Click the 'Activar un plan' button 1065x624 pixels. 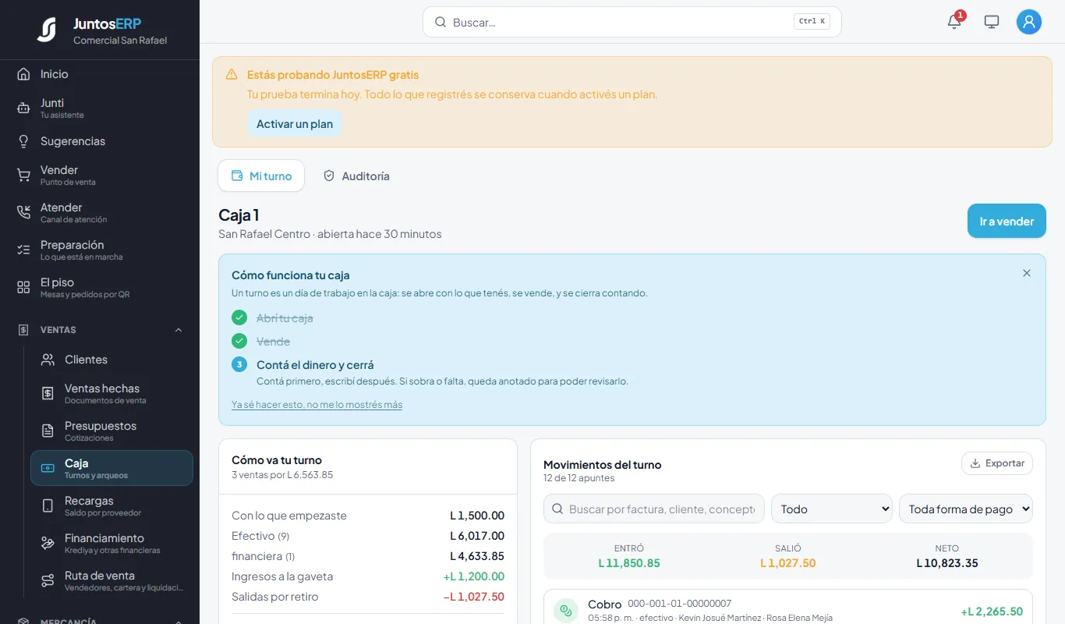point(295,124)
